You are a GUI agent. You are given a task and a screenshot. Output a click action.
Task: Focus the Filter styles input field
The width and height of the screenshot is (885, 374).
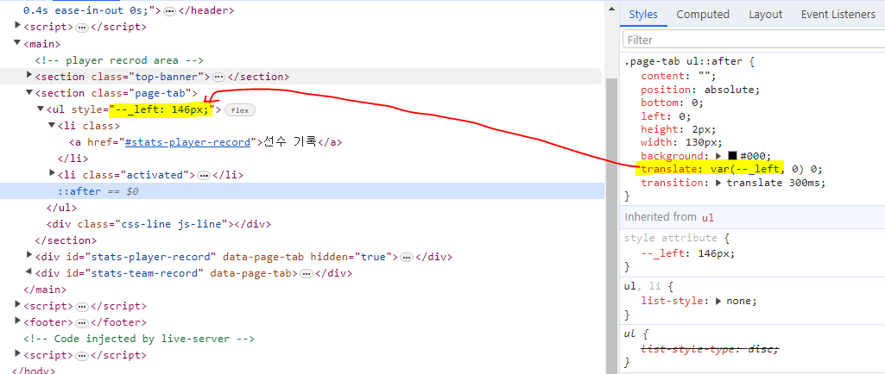click(x=754, y=40)
